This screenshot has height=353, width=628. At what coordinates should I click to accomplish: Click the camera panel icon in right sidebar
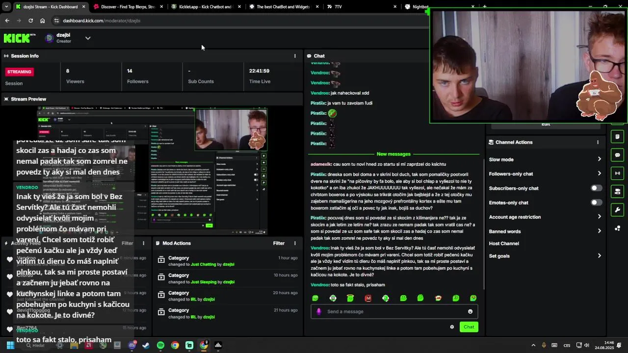pos(617,191)
